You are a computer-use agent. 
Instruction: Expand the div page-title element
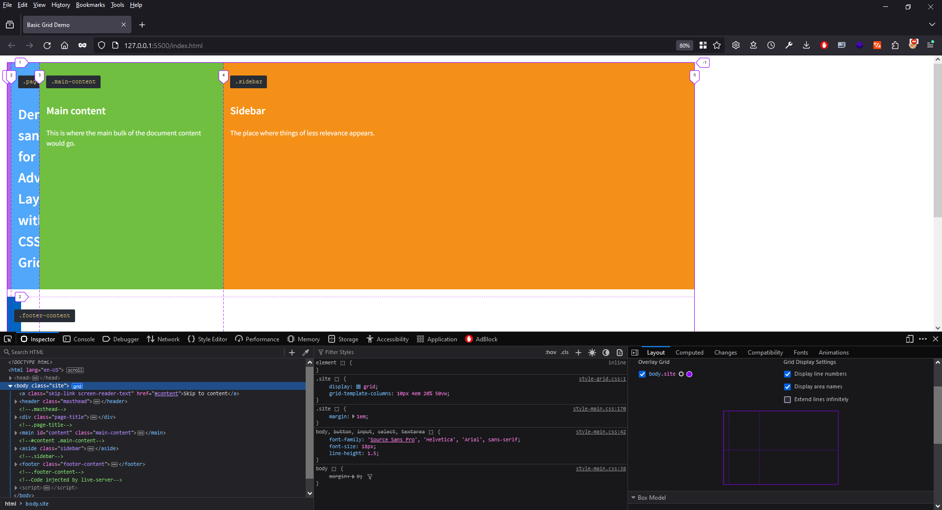pyautogui.click(x=16, y=417)
